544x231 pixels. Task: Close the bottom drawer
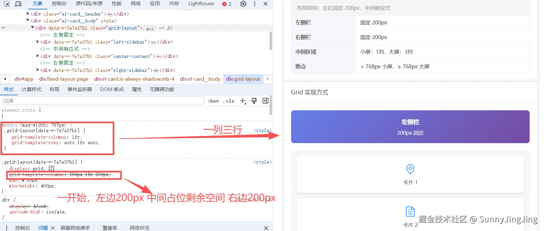click(x=266, y=228)
